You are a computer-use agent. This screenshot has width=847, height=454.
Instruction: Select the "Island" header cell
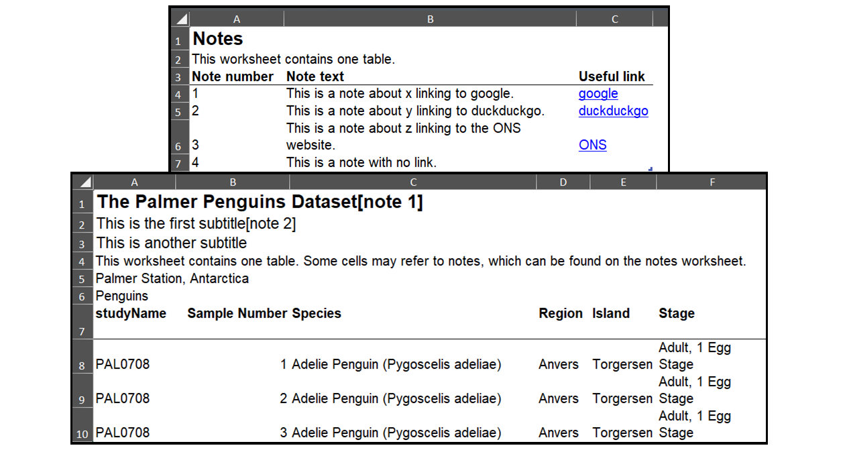click(x=611, y=313)
